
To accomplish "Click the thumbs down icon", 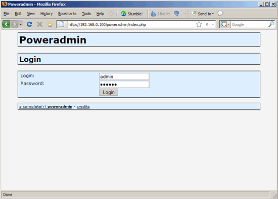I will pos(176,14).
